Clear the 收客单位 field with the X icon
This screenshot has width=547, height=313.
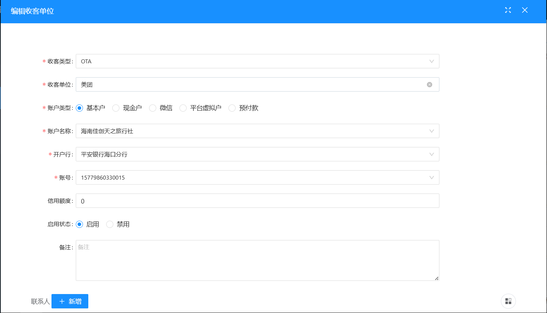click(x=429, y=85)
